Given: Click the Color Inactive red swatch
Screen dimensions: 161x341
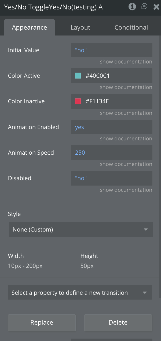Looking at the screenshot, I should (78, 101).
